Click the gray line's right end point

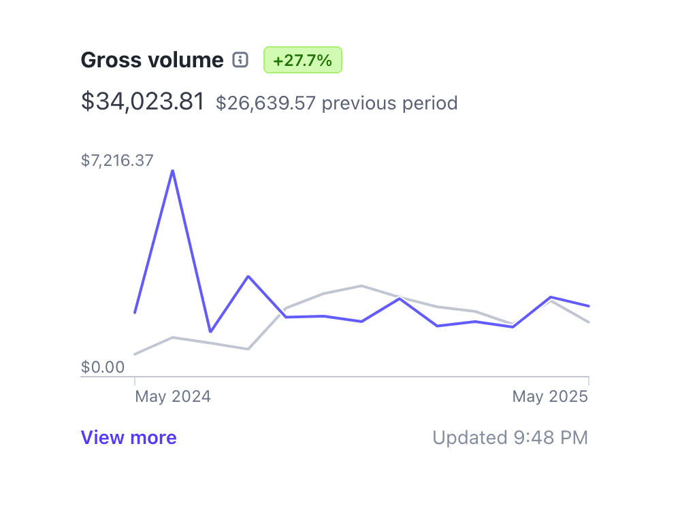point(589,322)
